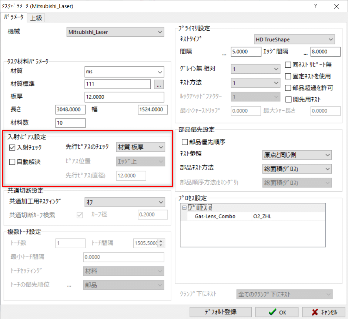Open the 先行ピアスのチェック dropdown
348x319 pixels.
pyautogui.click(x=140, y=147)
